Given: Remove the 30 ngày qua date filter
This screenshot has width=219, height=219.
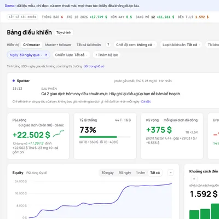Looking at the screenshot, I should click(x=46, y=55).
